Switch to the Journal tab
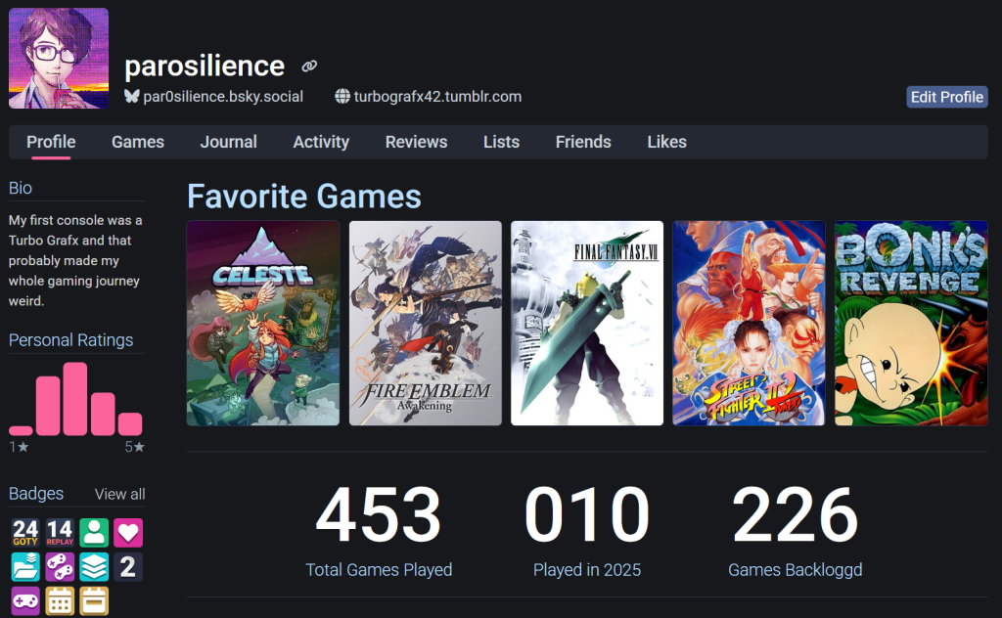The image size is (1002, 618). (229, 142)
